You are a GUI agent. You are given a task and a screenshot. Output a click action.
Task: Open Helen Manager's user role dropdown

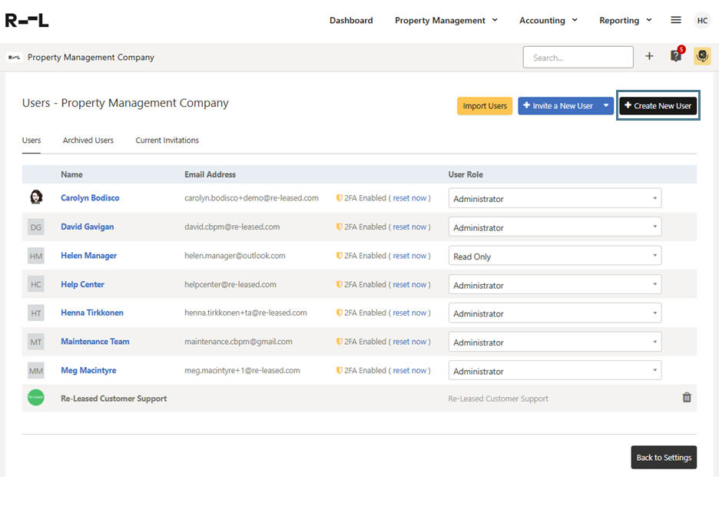pyautogui.click(x=555, y=257)
